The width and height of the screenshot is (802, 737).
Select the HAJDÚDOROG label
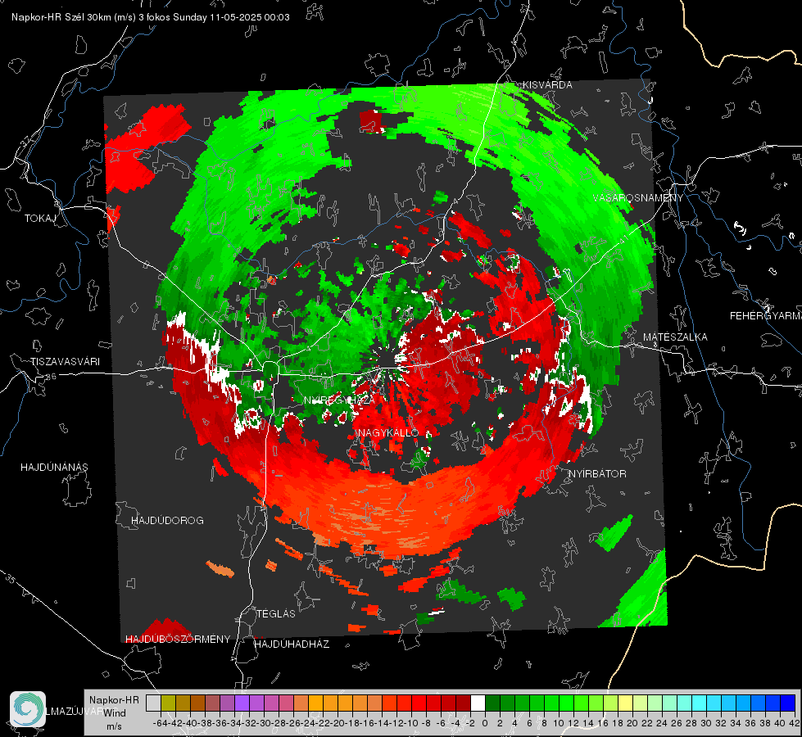coord(167,520)
